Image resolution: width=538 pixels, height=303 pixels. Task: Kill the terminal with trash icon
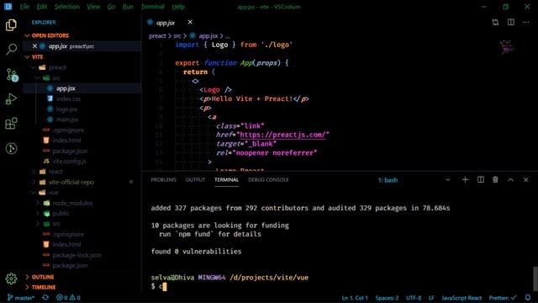click(x=495, y=179)
